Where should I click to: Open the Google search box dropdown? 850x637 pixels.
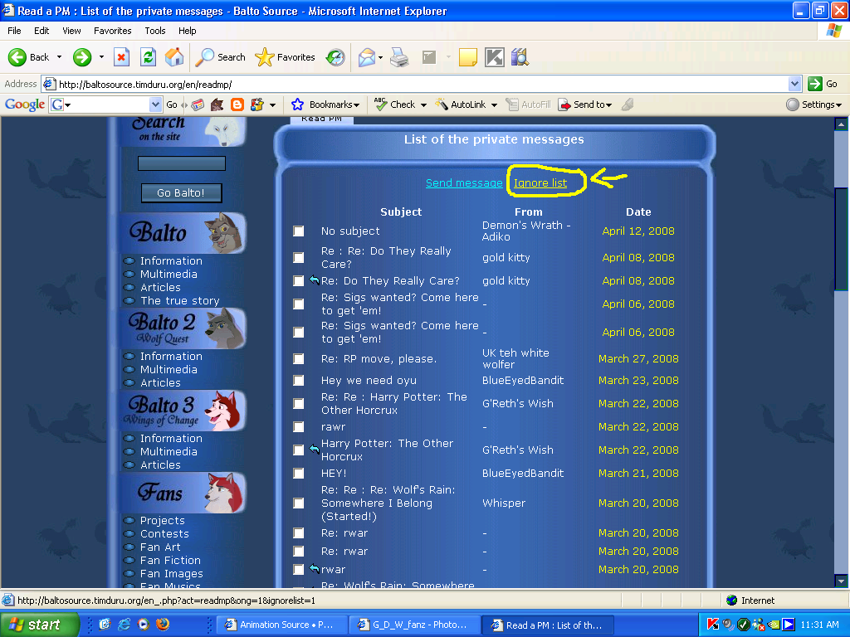[x=155, y=105]
